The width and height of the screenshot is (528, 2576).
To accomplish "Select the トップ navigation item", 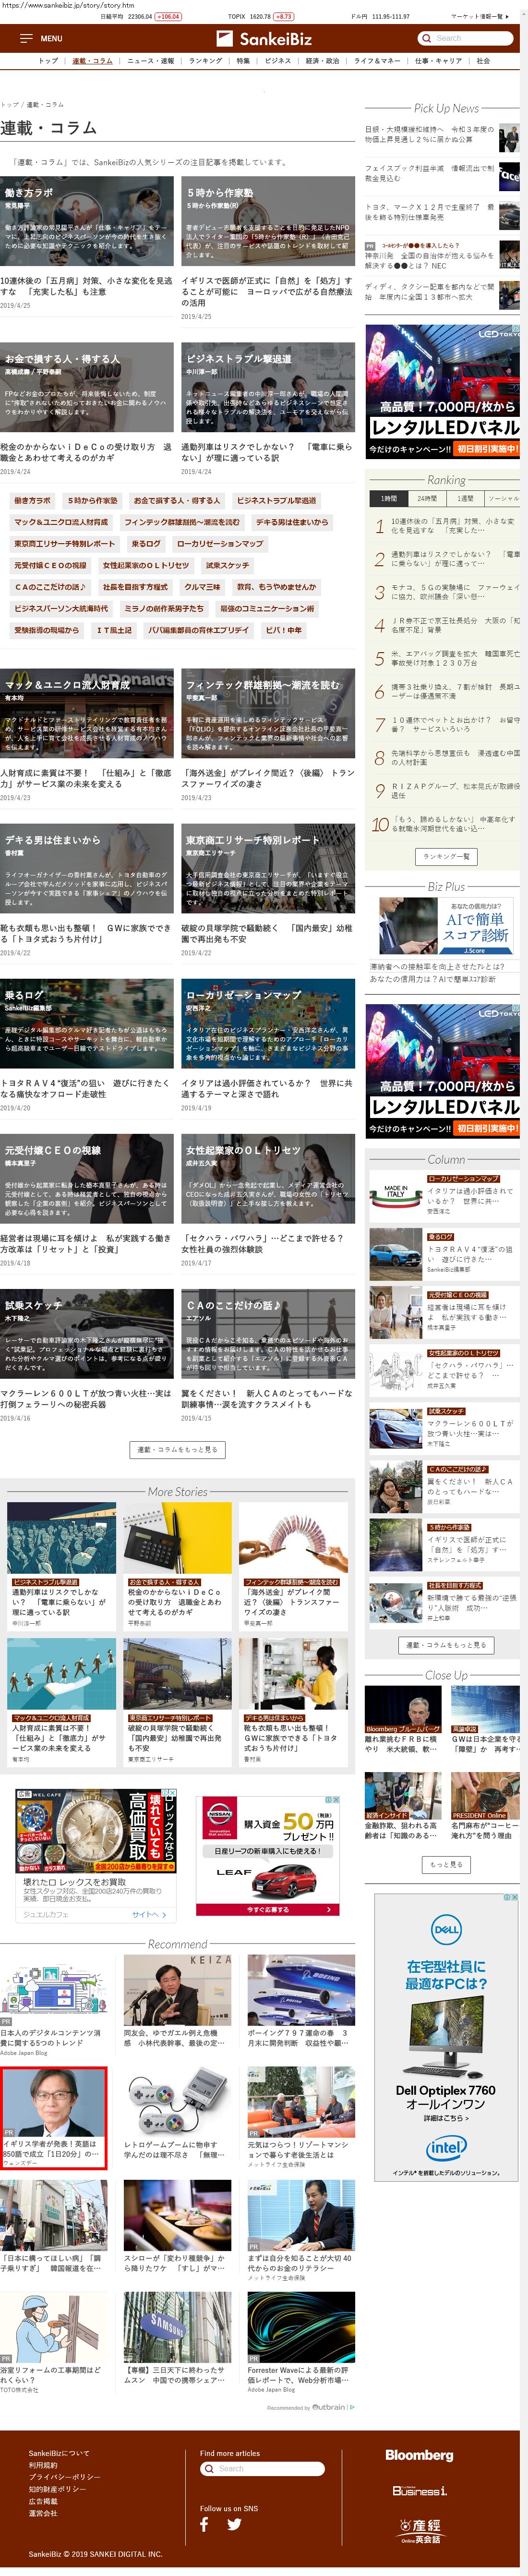I will coord(48,61).
